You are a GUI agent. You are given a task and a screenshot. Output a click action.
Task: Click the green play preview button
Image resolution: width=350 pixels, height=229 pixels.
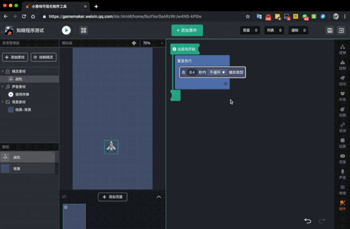[66, 31]
